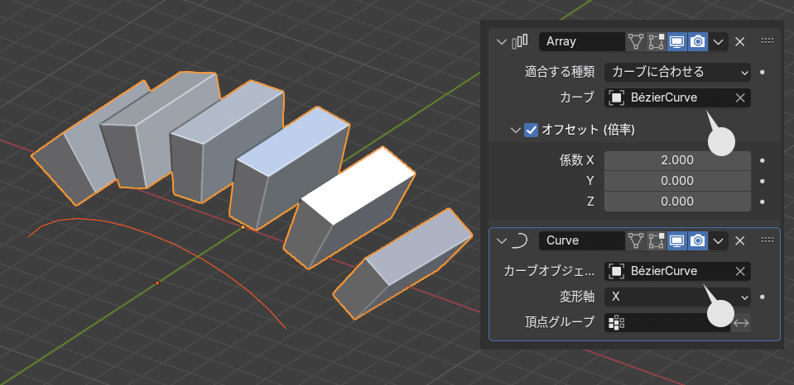The height and width of the screenshot is (385, 794).
Task: Toggle Curve modifier viewport visibility
Action: pyautogui.click(x=677, y=240)
